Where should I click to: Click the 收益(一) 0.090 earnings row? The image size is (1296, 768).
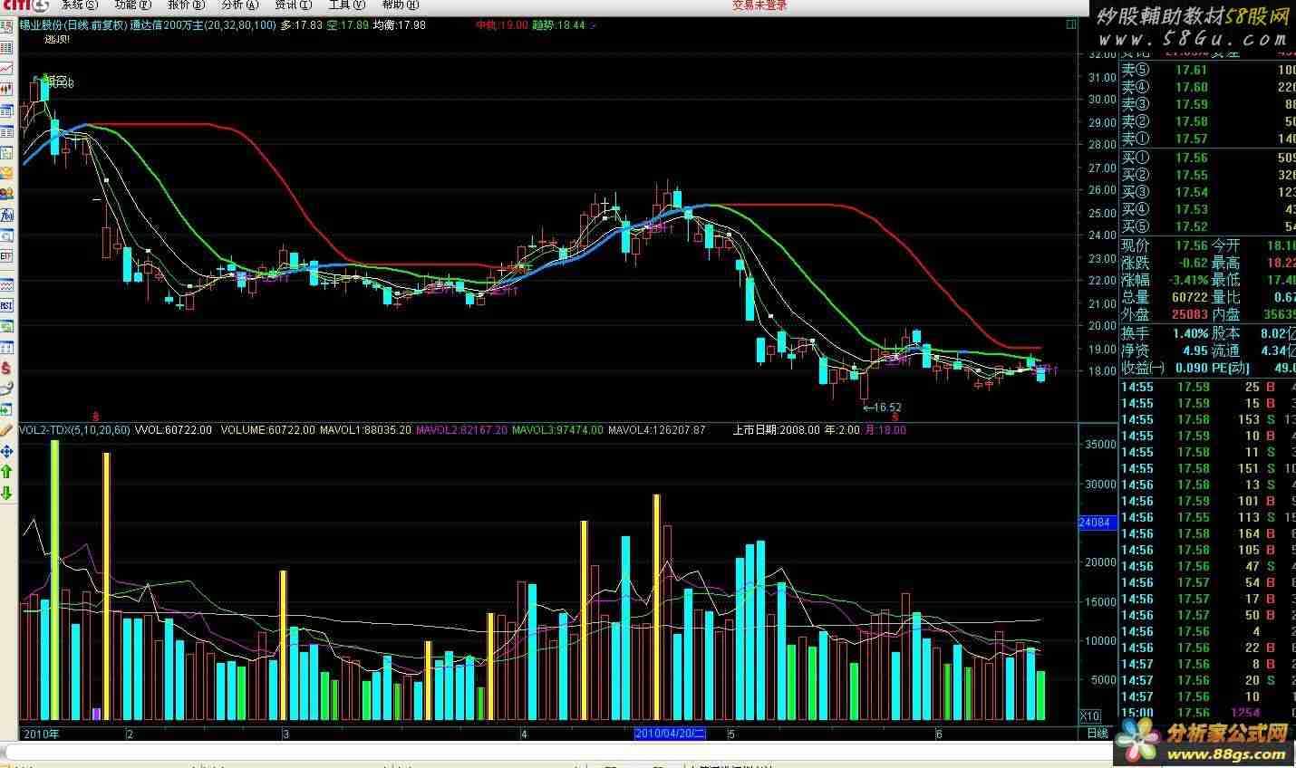click(1165, 368)
